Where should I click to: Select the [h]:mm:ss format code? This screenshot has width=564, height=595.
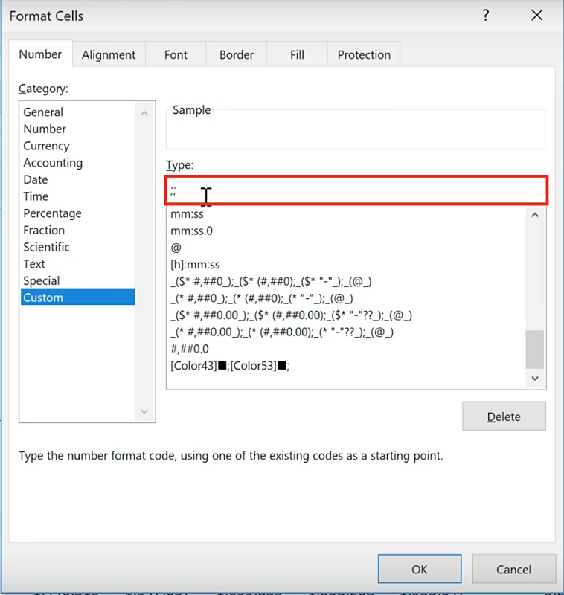click(195, 265)
